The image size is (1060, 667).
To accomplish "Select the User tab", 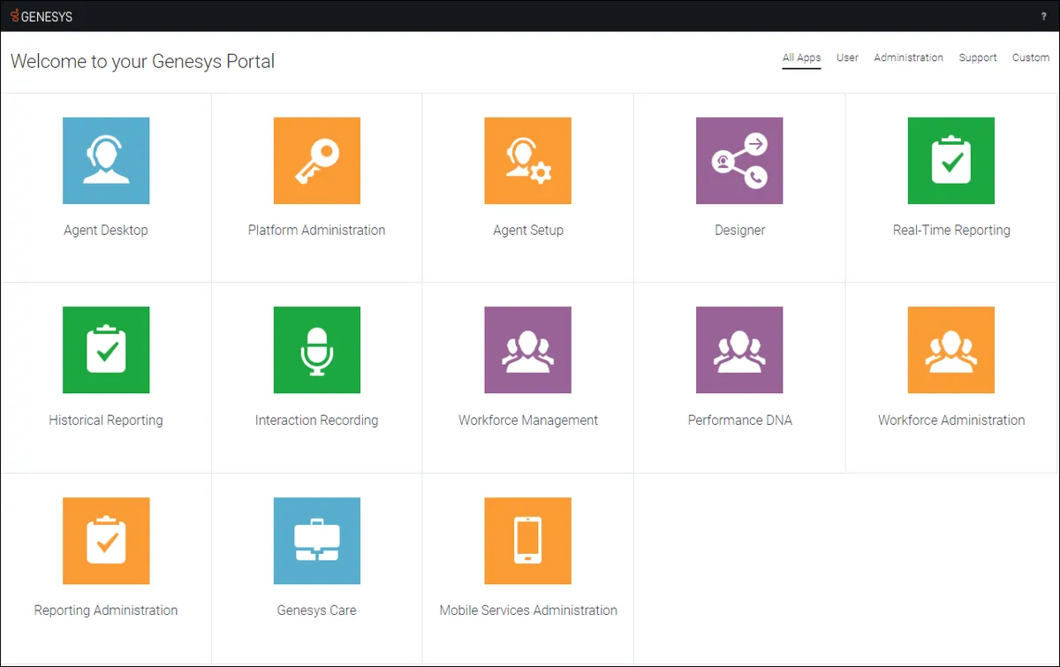I will [847, 58].
